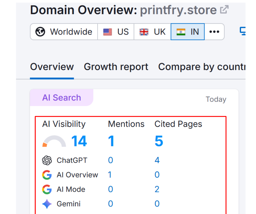
Task: Click the India flag icon
Action: pos(181,32)
